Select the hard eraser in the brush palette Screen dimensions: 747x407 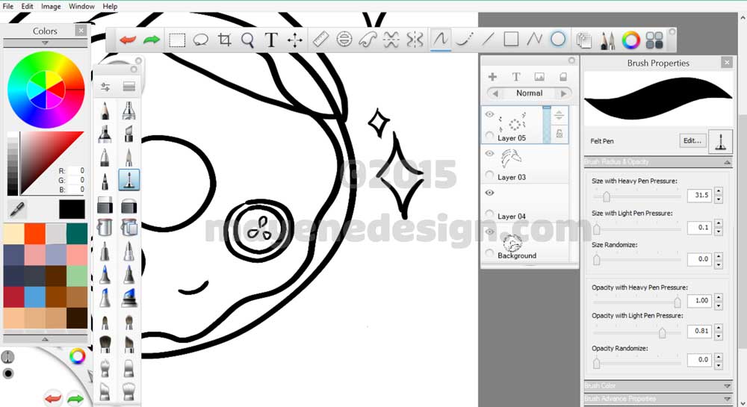click(x=105, y=205)
